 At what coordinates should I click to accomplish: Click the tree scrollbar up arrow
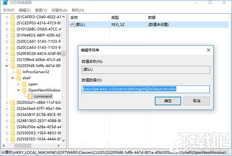click(x=64, y=17)
